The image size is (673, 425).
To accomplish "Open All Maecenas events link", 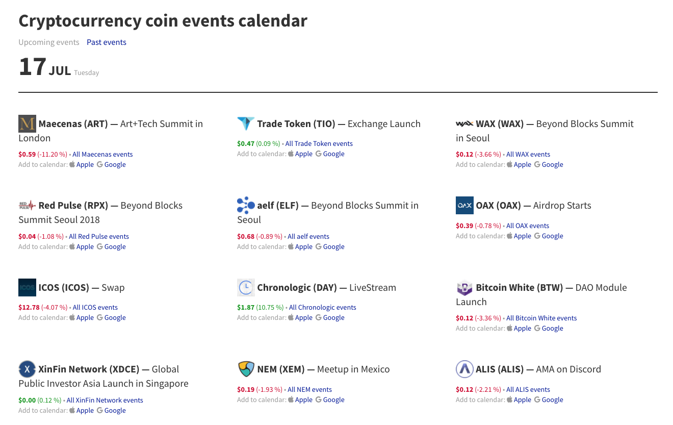I will click(102, 154).
